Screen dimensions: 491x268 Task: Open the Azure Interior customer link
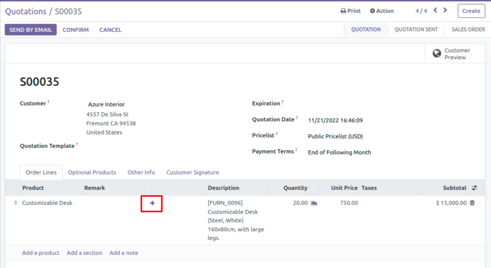106,104
